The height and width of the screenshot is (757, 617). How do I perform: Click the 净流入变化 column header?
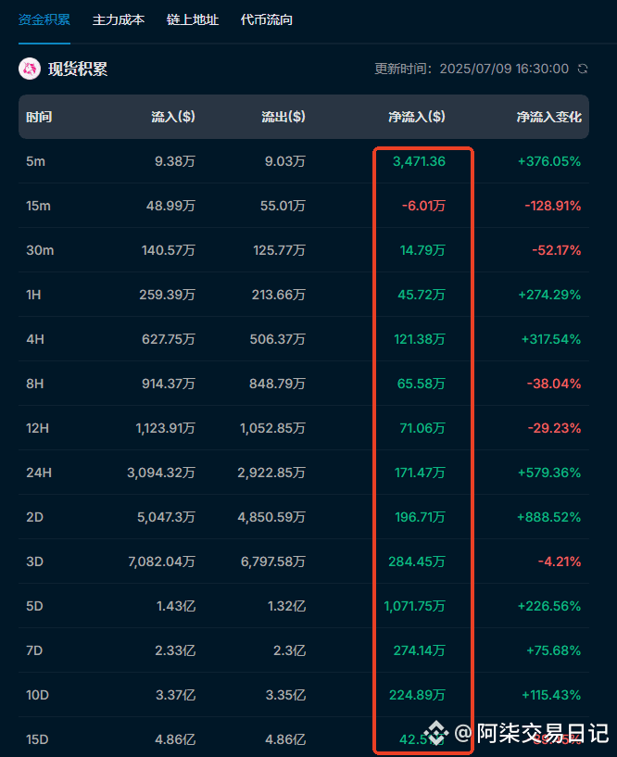pyautogui.click(x=549, y=117)
